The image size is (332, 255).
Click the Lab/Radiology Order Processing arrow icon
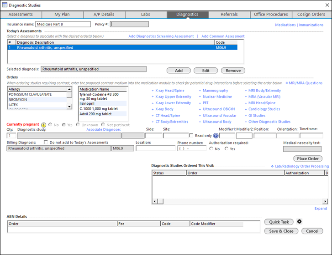point(272,166)
